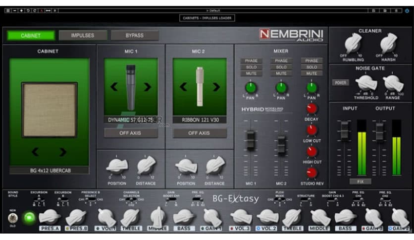Mute the mixer Mic 2 channel
The image size is (414, 240).
click(281, 73)
